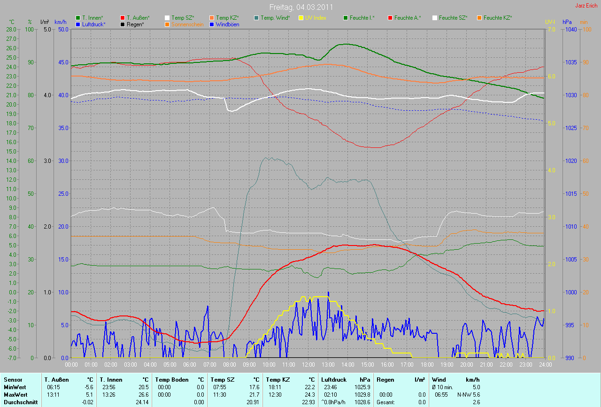Select the "Temp SZ*" legend label
Viewport: 601px width, 407px height.
183,18
